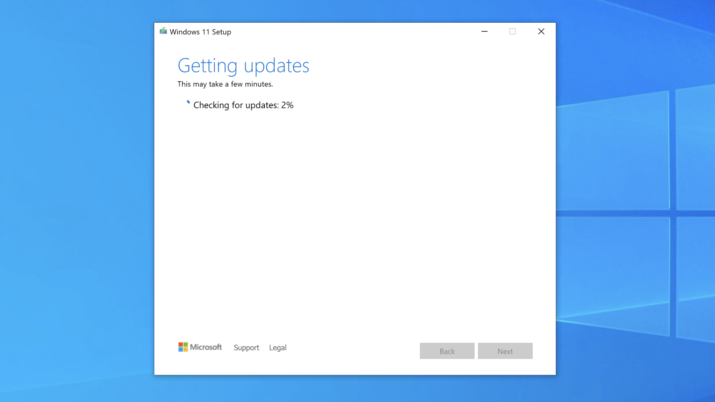Select the green square in the Microsoft logo

[x=185, y=344]
